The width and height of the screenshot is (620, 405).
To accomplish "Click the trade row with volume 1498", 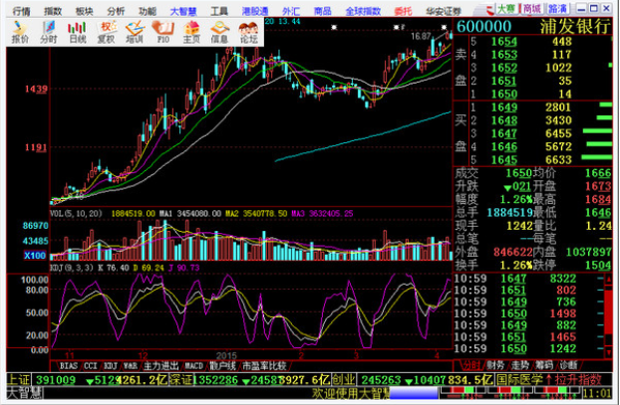I will point(528,313).
